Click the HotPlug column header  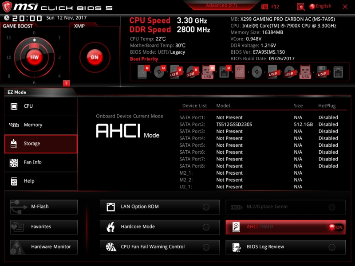327,106
